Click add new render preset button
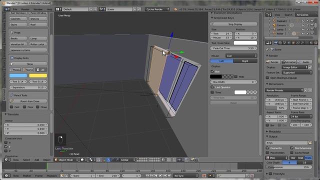The height and width of the screenshot is (180, 320). click(x=305, y=90)
